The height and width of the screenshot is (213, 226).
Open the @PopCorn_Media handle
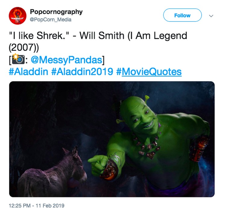coord(51,20)
